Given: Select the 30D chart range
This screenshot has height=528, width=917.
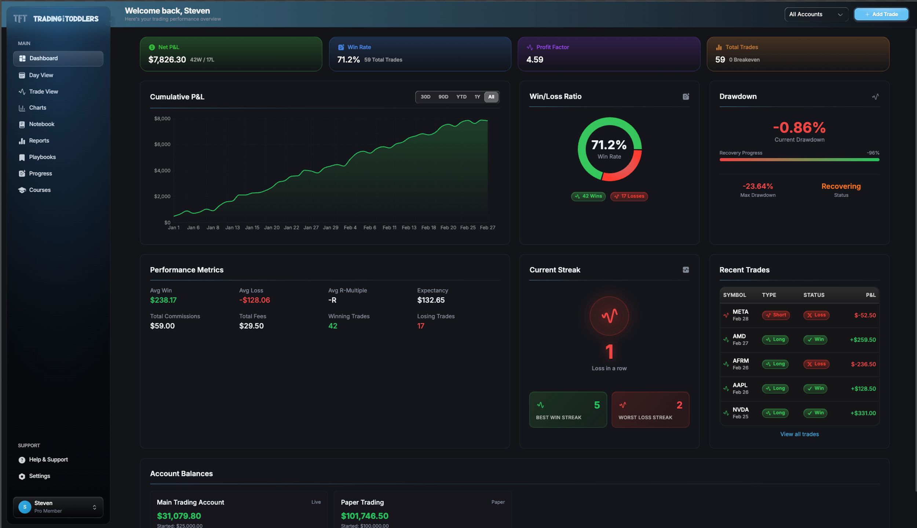Looking at the screenshot, I should pyautogui.click(x=425, y=97).
